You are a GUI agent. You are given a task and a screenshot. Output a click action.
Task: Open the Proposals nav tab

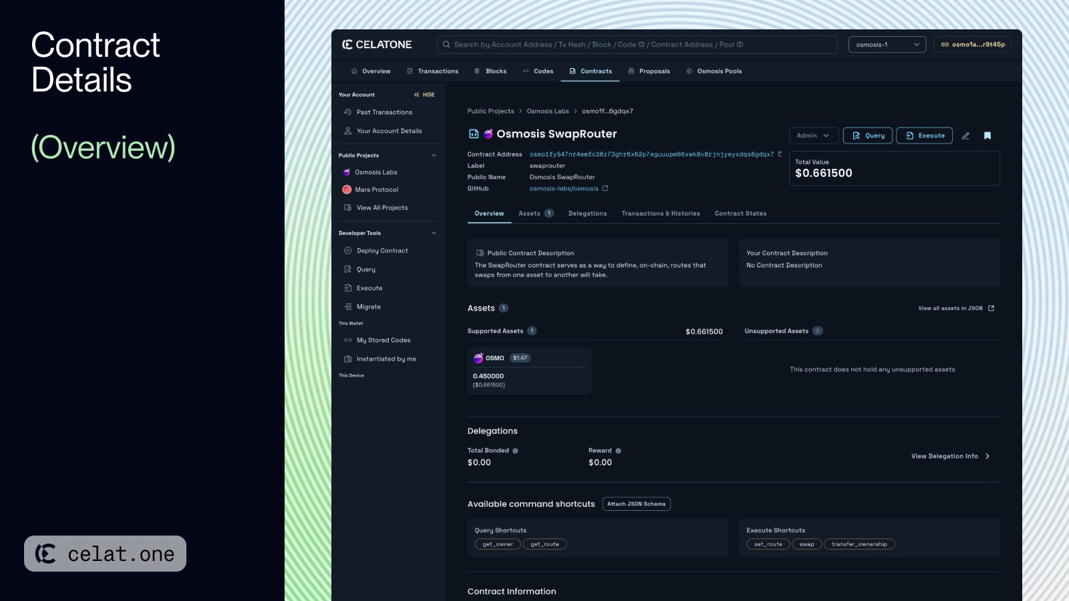coord(649,71)
